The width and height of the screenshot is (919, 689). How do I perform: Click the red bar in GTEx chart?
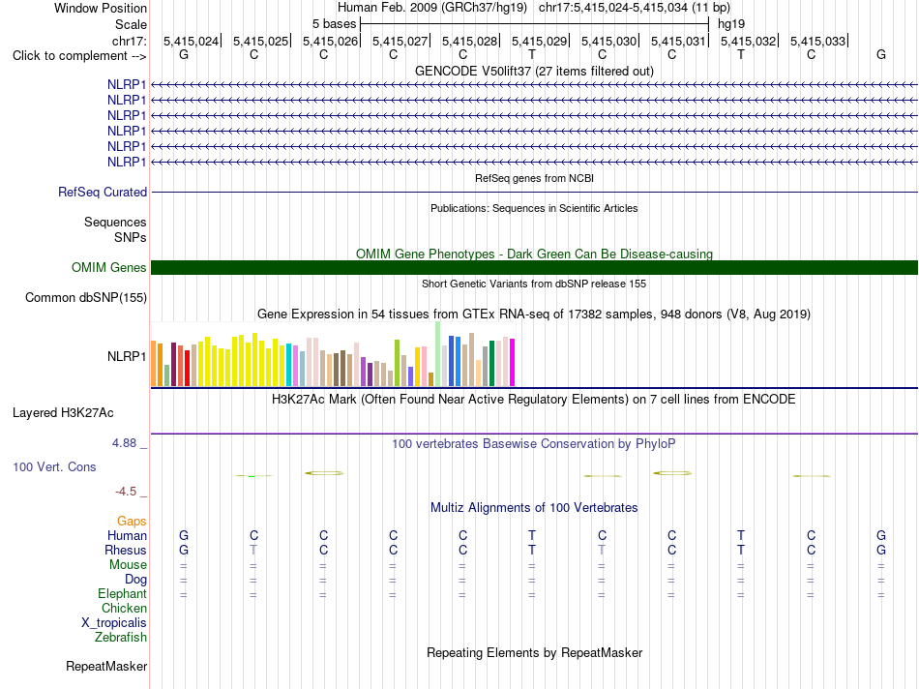click(x=187, y=369)
